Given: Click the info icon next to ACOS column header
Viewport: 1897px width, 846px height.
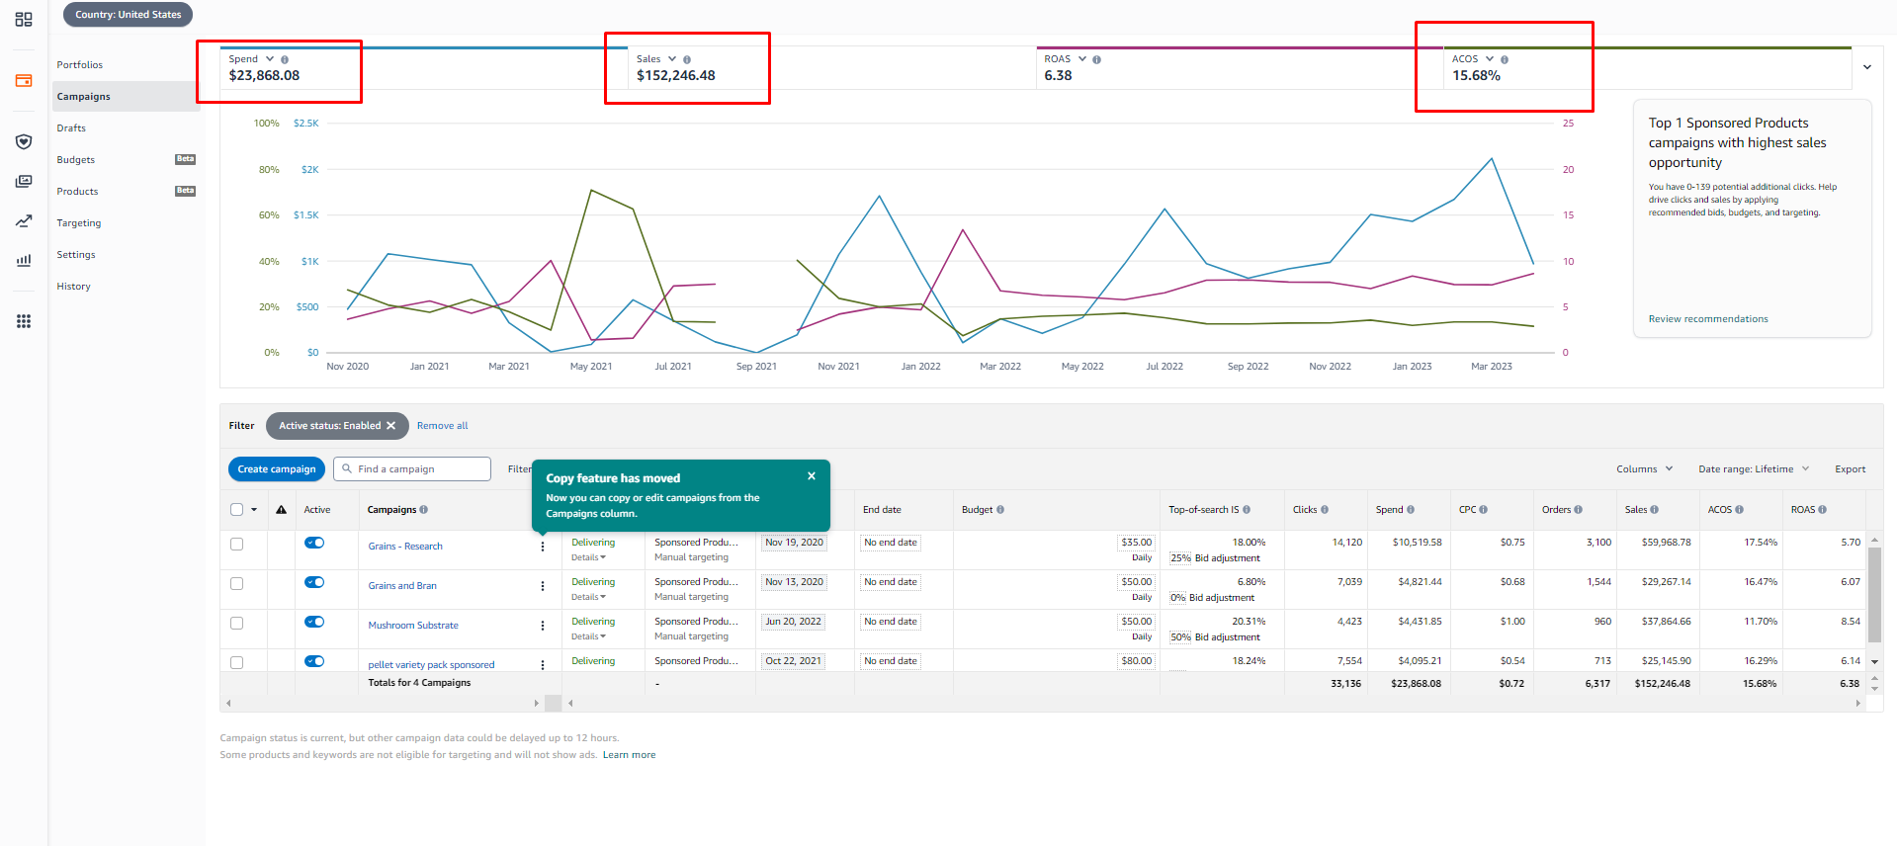Looking at the screenshot, I should pos(1740,510).
